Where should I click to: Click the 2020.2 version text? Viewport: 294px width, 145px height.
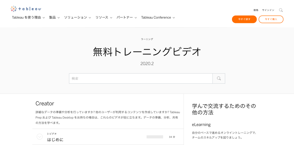pos(147,64)
